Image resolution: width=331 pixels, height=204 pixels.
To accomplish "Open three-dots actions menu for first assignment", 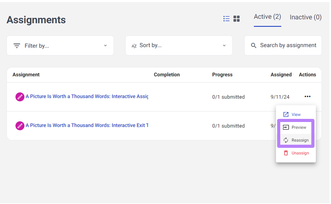I will point(307,96).
